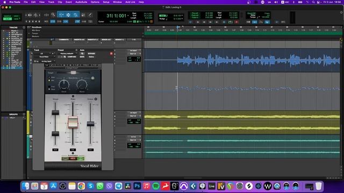Open the Vocal Rider insert selector dropdown
The image size is (344, 193).
coord(44,57)
